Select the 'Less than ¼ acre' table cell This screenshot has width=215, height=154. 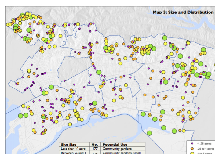73,149
